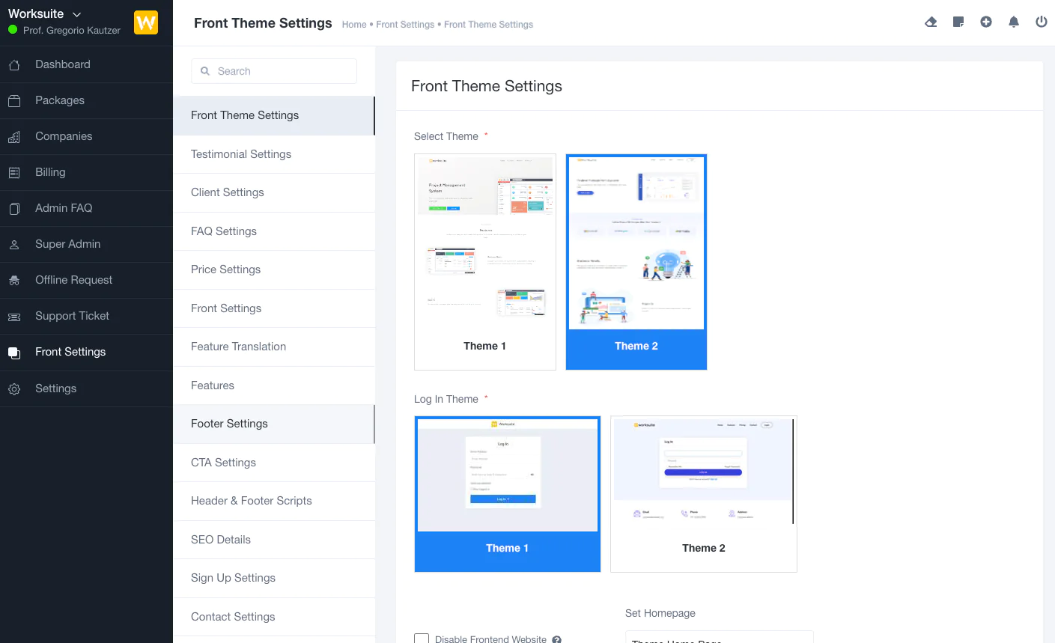Click the help icon beside Disable Frontend Website
The width and height of the screenshot is (1055, 643).
557,639
